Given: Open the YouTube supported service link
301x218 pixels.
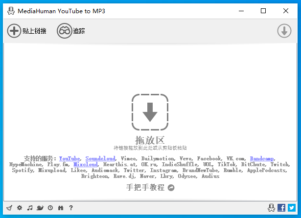Looking at the screenshot, I should 69,159.
